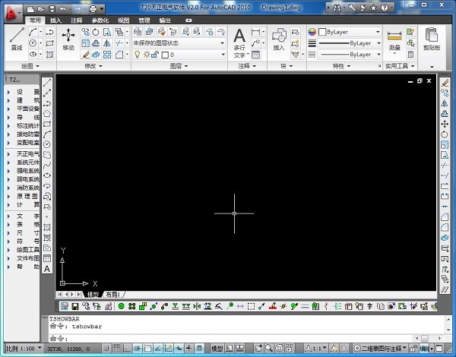The width and height of the screenshot is (456, 357).
Task: Click the undo arrow in quick access toolbar
Action: pyautogui.click(x=62, y=8)
